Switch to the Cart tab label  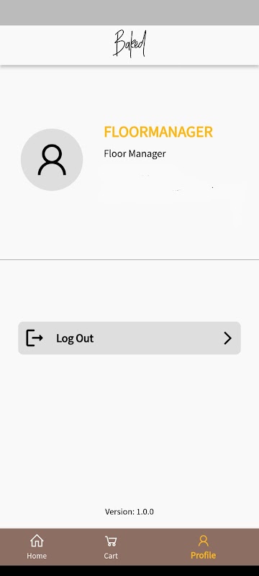click(x=111, y=556)
